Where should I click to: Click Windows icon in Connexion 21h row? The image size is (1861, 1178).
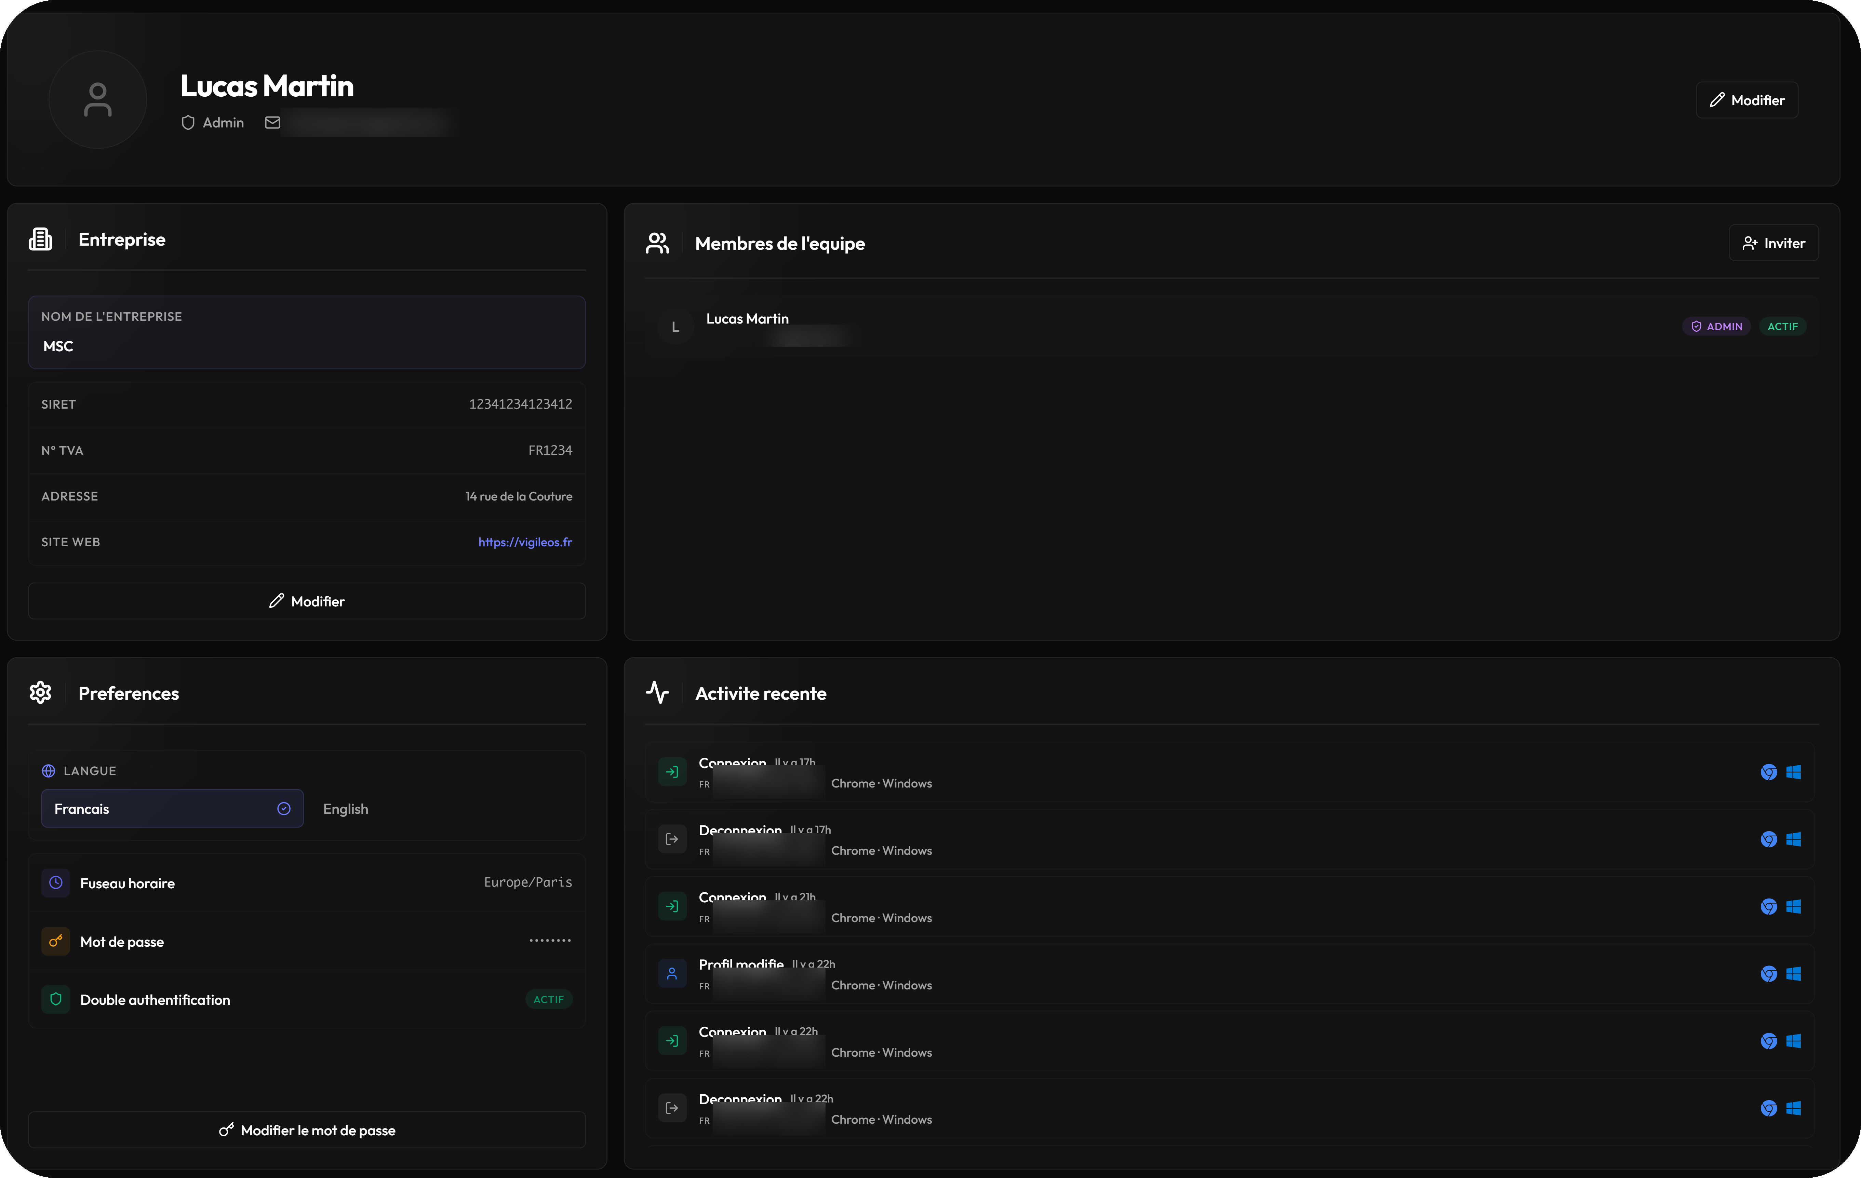point(1794,906)
